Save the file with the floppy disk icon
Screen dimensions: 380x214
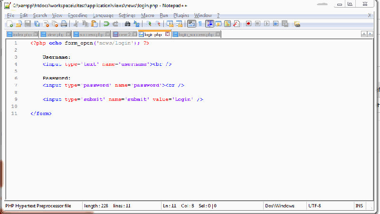[x=28, y=24]
